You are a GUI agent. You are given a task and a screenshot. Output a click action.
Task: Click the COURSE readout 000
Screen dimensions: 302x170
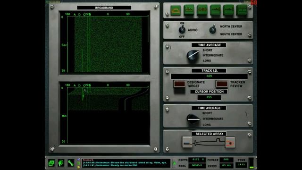(x=226, y=160)
